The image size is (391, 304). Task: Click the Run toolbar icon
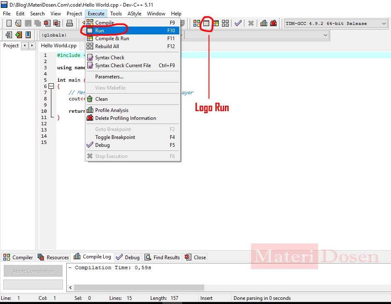[206, 23]
